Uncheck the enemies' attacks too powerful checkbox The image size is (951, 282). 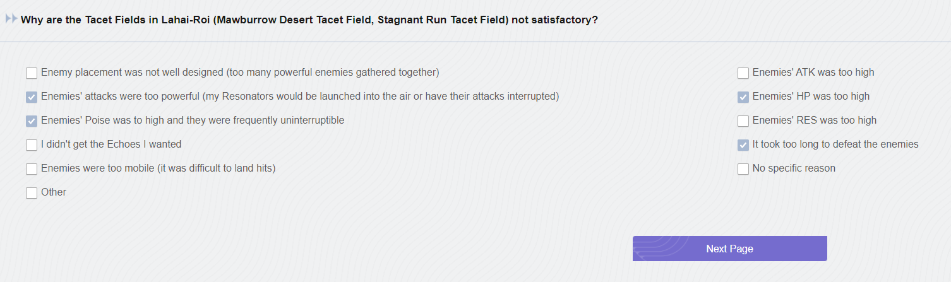tap(32, 97)
